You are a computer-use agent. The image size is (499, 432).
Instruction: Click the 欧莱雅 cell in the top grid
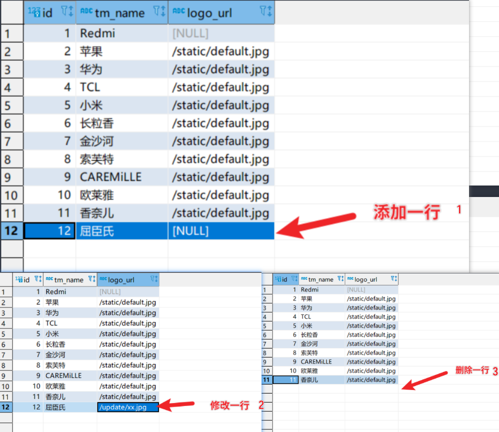pos(122,195)
